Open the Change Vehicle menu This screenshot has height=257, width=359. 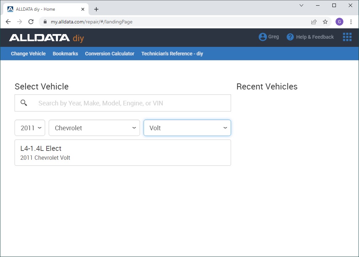[28, 54]
